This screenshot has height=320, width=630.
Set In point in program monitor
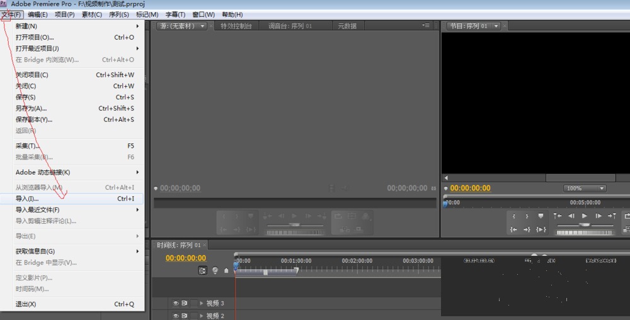(513, 216)
